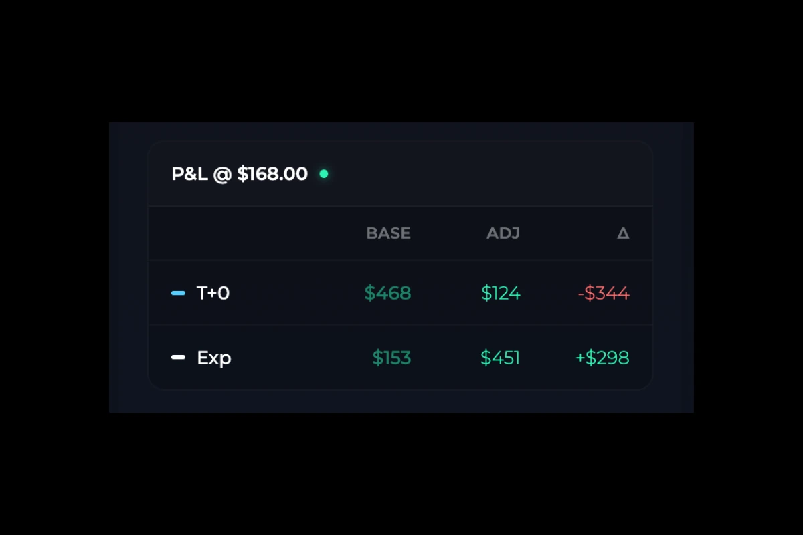Select the T+0 row label
The image size is (803, 535).
(213, 292)
